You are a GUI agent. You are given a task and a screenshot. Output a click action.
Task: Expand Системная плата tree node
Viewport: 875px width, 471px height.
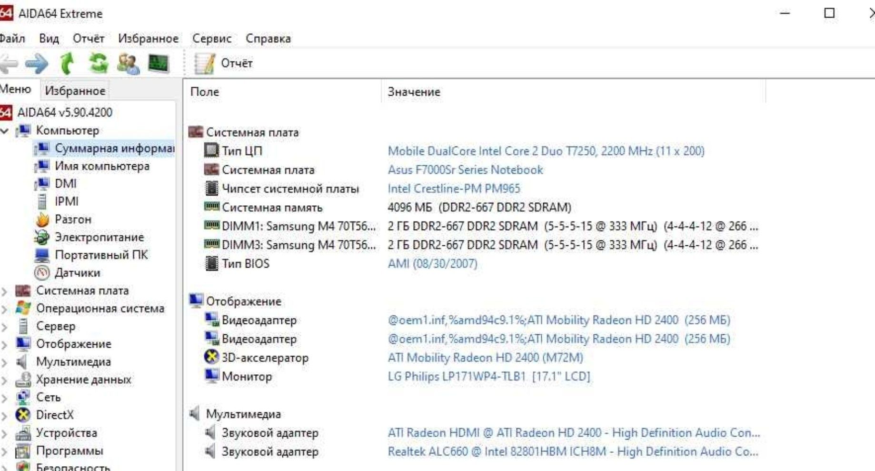click(x=5, y=291)
